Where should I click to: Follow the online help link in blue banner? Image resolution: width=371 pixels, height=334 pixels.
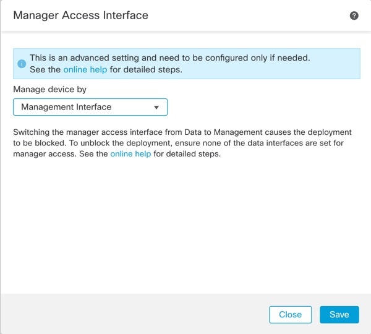85,70
